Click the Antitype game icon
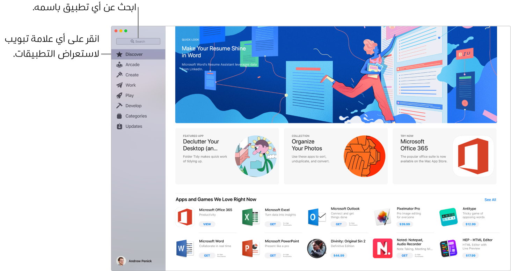 [448, 217]
